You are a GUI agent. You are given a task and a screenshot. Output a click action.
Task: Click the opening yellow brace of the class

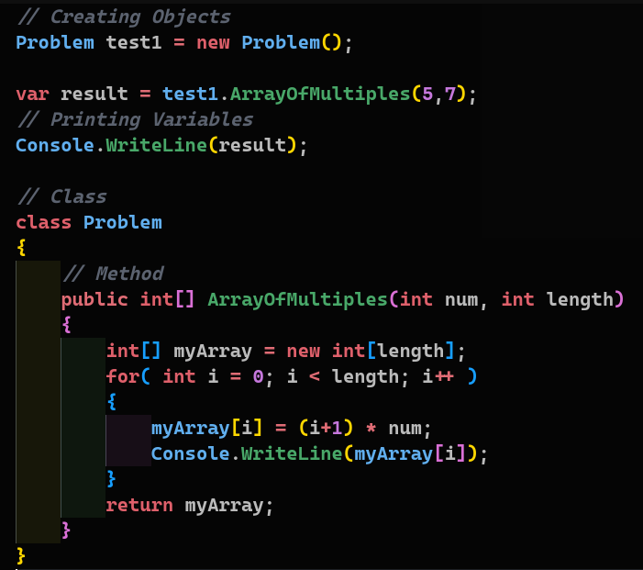pos(21,248)
